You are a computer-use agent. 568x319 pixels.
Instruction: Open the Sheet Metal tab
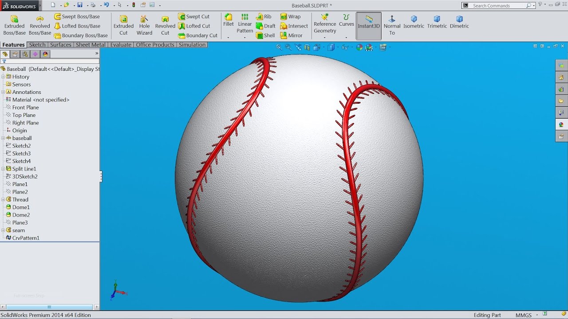[91, 45]
